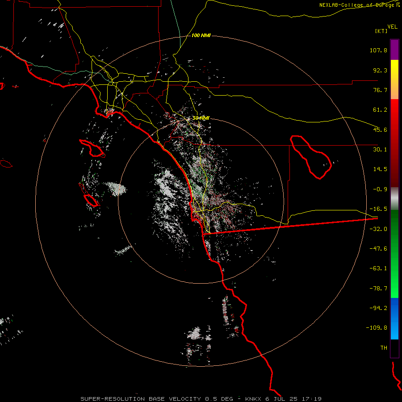
Task: Pick the gray near-zero segment of the color bar
Action: (394, 199)
